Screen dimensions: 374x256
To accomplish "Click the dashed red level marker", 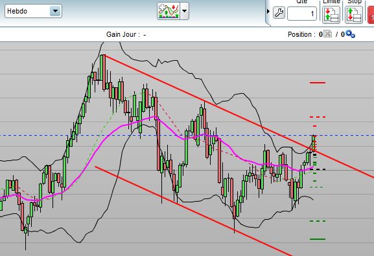I will tap(318, 117).
